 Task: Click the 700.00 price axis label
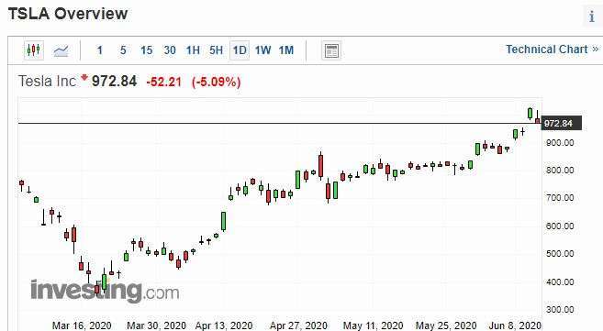coord(560,198)
